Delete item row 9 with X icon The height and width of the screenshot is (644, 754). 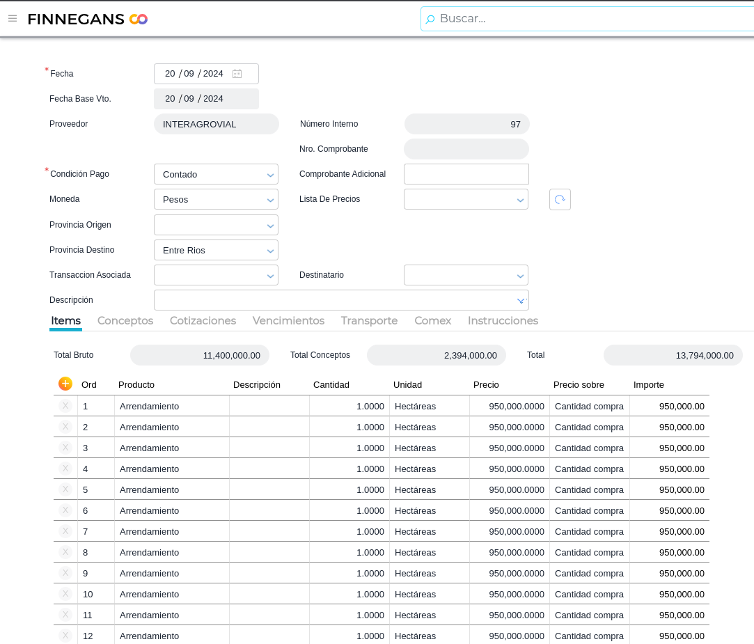click(x=65, y=573)
